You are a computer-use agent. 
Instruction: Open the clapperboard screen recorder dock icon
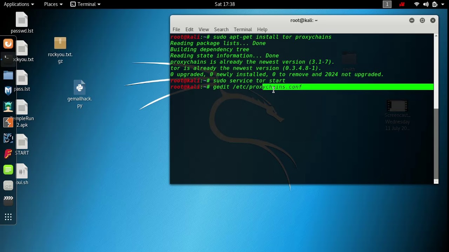click(8, 200)
